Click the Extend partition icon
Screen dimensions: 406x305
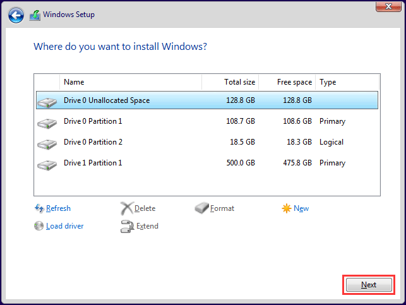click(126, 226)
